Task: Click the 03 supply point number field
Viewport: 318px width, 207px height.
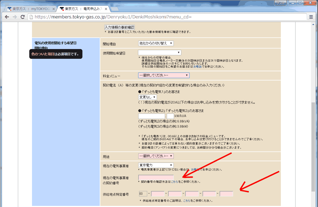Action: coord(143,194)
